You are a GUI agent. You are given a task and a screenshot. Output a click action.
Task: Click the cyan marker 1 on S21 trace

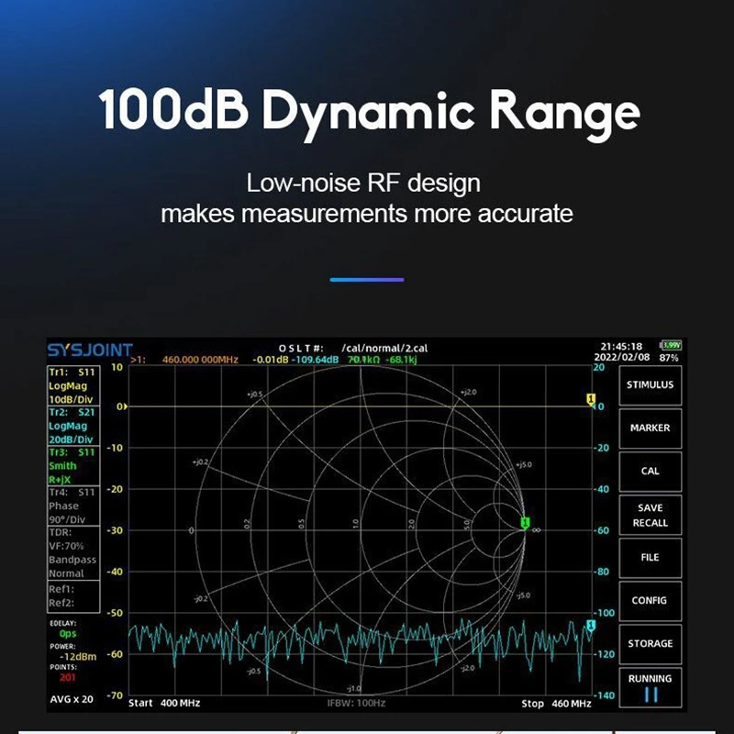pyautogui.click(x=591, y=626)
